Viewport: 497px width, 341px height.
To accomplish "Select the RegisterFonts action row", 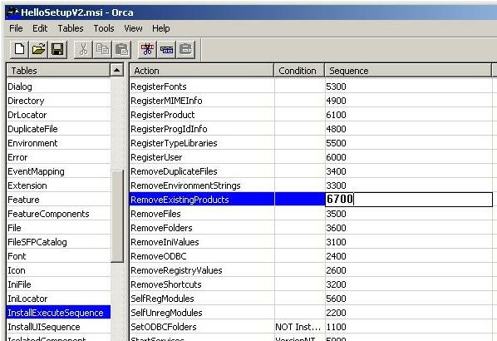I will pos(311,86).
